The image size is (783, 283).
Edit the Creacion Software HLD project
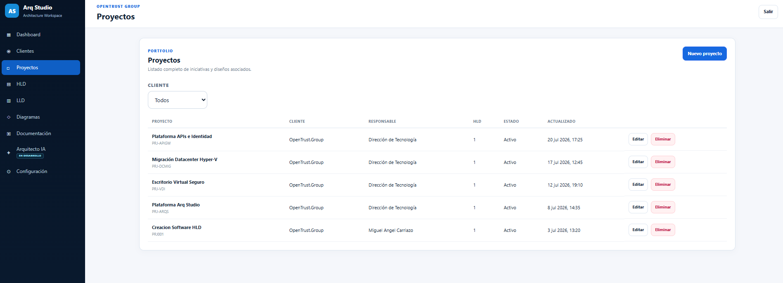(x=638, y=230)
